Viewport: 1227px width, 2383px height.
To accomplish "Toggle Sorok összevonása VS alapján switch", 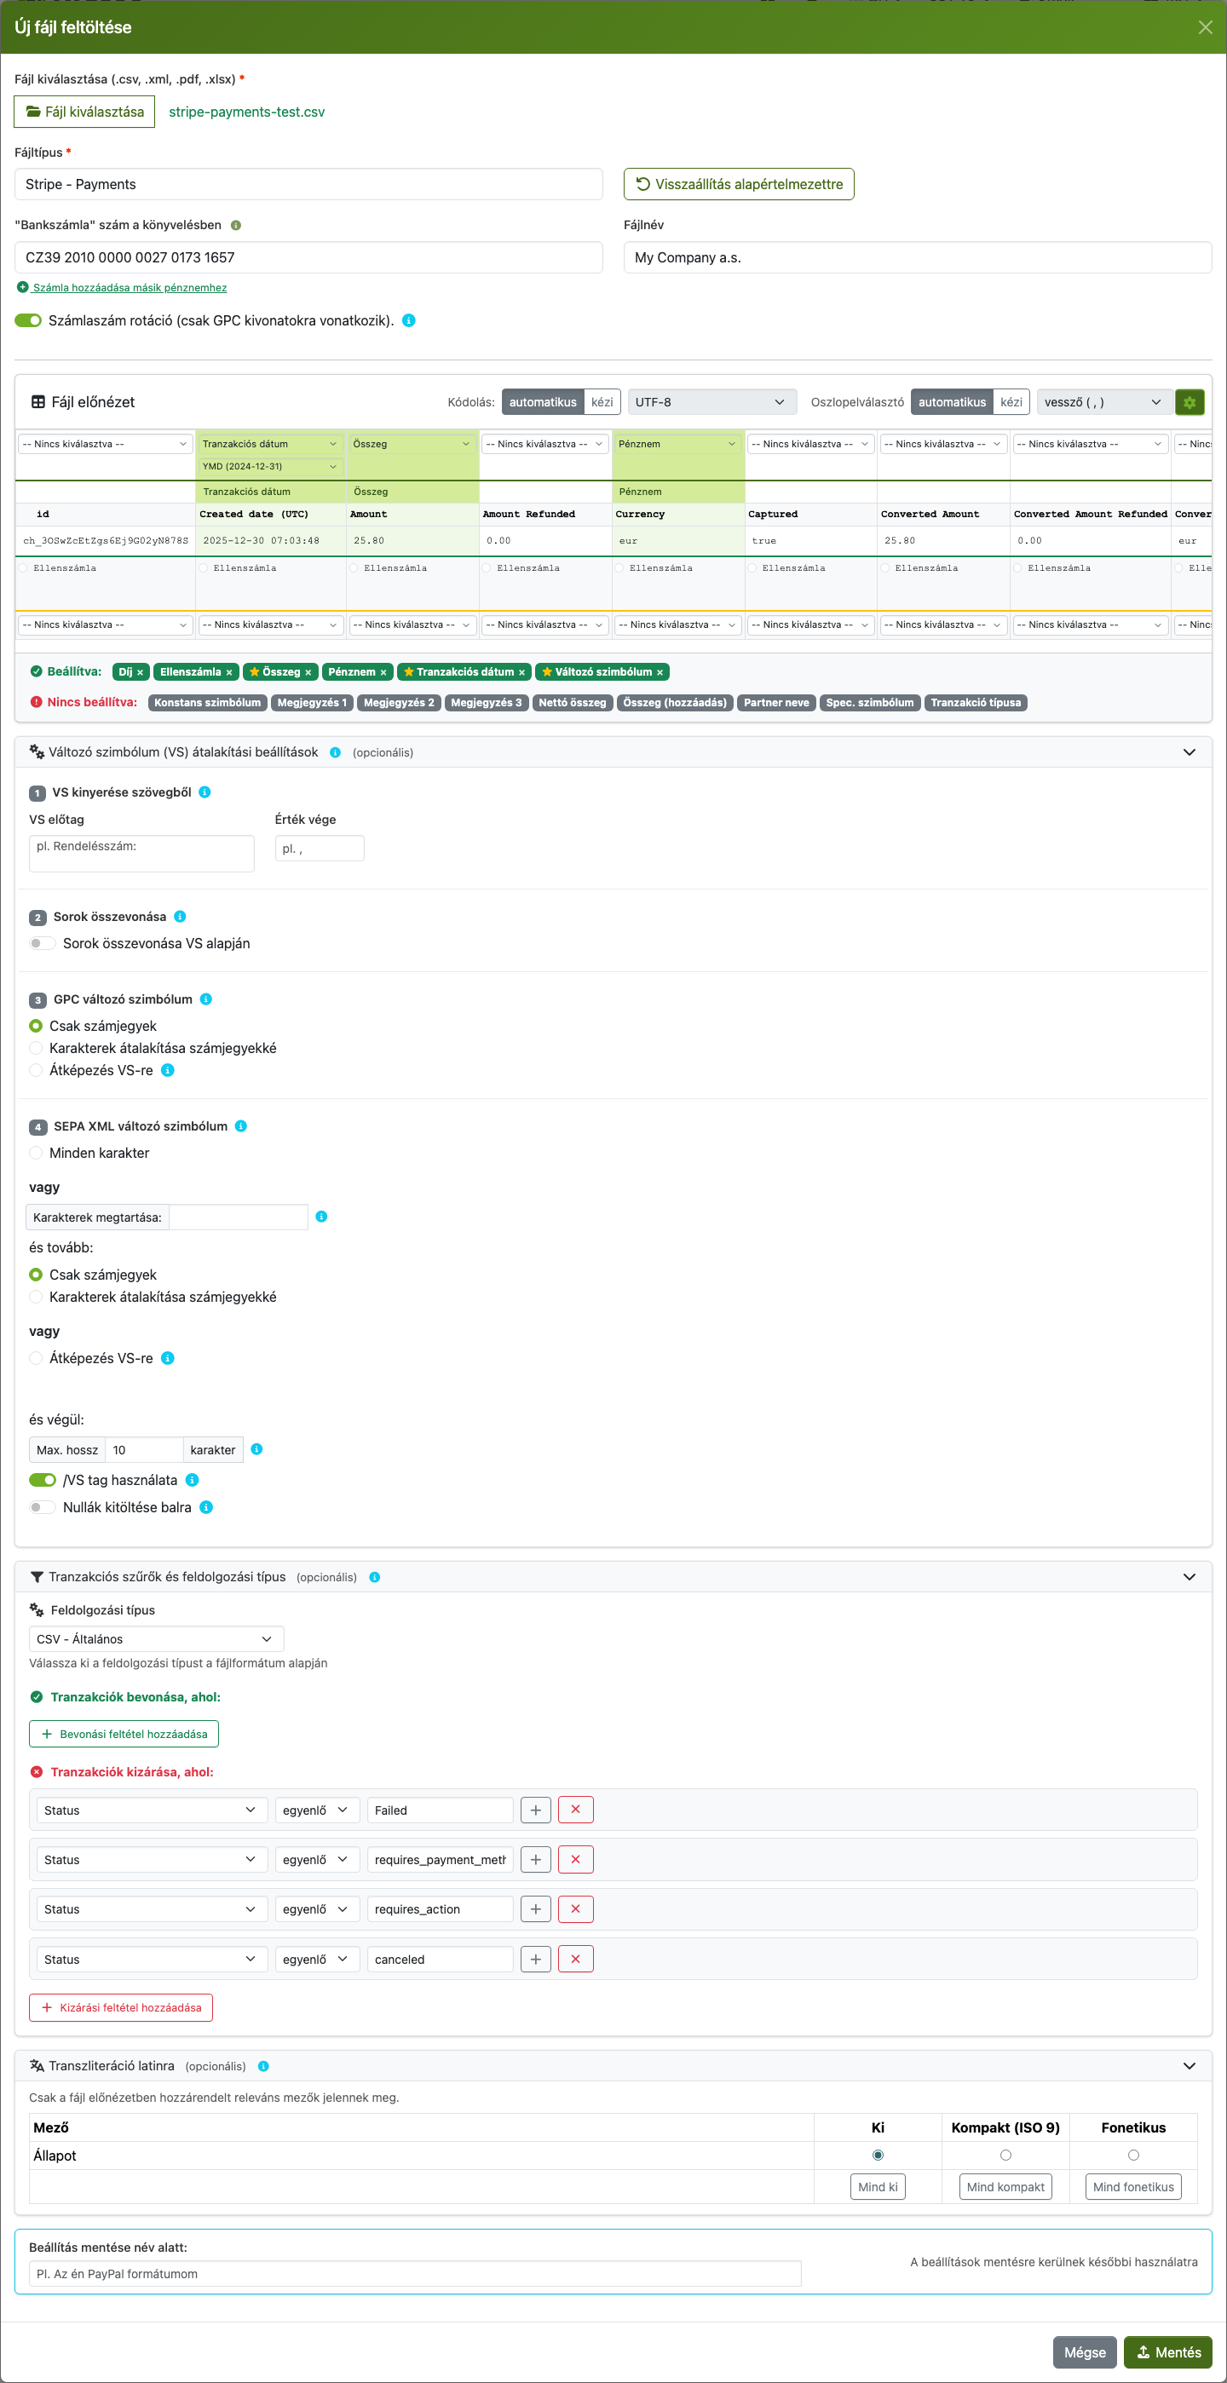I will pos(43,944).
